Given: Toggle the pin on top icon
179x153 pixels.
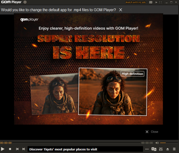Looking at the screenshot, I should click(156, 2).
